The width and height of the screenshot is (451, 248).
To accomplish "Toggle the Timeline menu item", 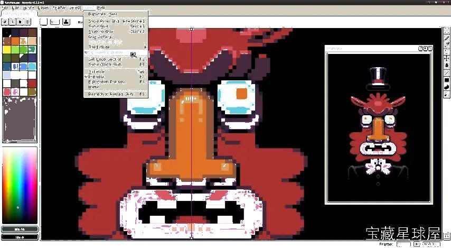I will pyautogui.click(x=116, y=71).
